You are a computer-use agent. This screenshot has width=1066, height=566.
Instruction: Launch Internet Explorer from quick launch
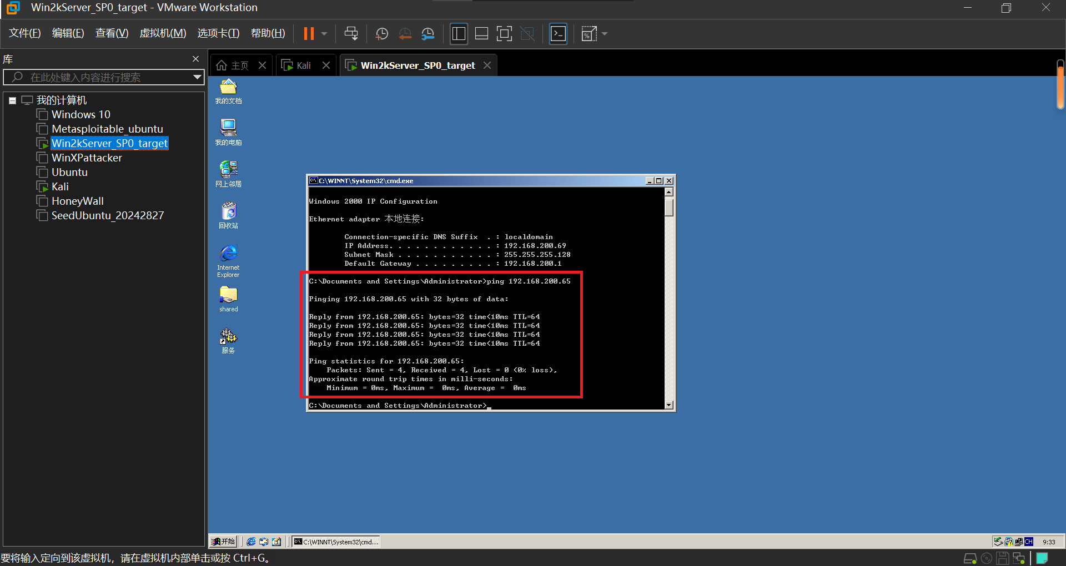(251, 542)
